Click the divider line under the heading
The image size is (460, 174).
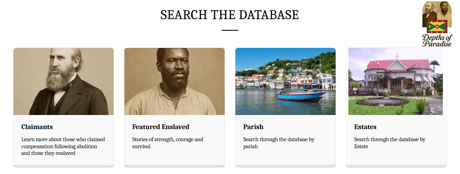coord(230,30)
